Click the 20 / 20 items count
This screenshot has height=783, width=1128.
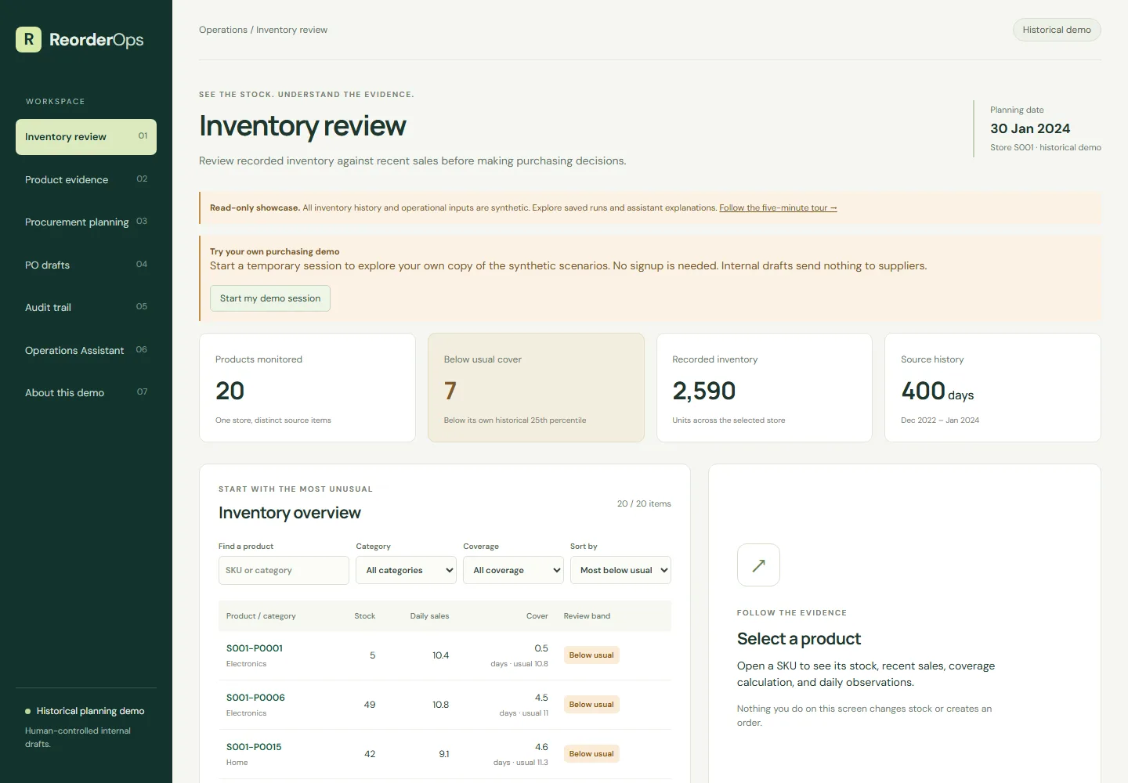644,503
